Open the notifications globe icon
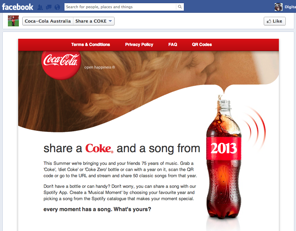 pyautogui.click(x=57, y=7)
